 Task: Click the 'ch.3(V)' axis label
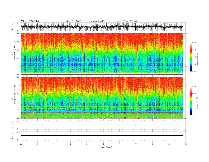(x=13, y=125)
